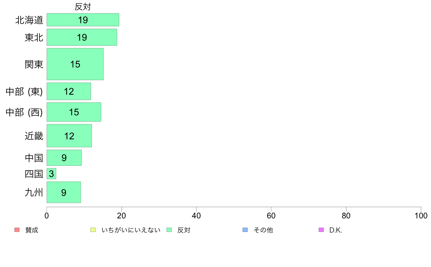Click the D.K. legend label text
Viewport: 431px width, 267px height.
336,230
